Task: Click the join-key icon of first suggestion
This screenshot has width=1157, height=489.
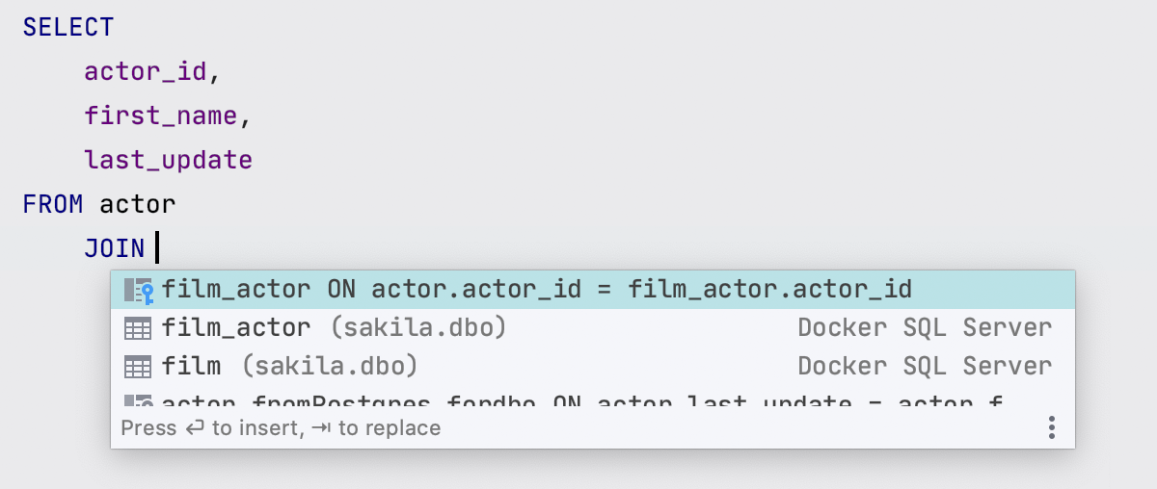Action: (x=139, y=290)
